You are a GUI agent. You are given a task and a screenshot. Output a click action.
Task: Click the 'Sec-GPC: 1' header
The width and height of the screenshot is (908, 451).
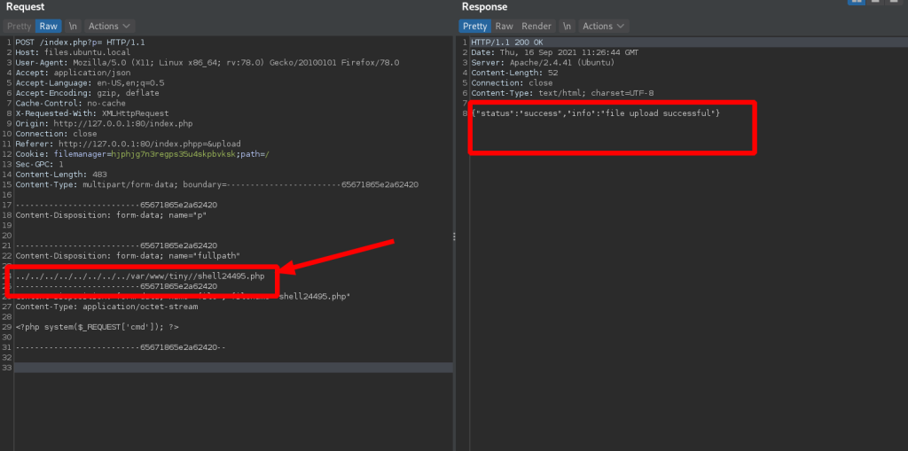39,165
